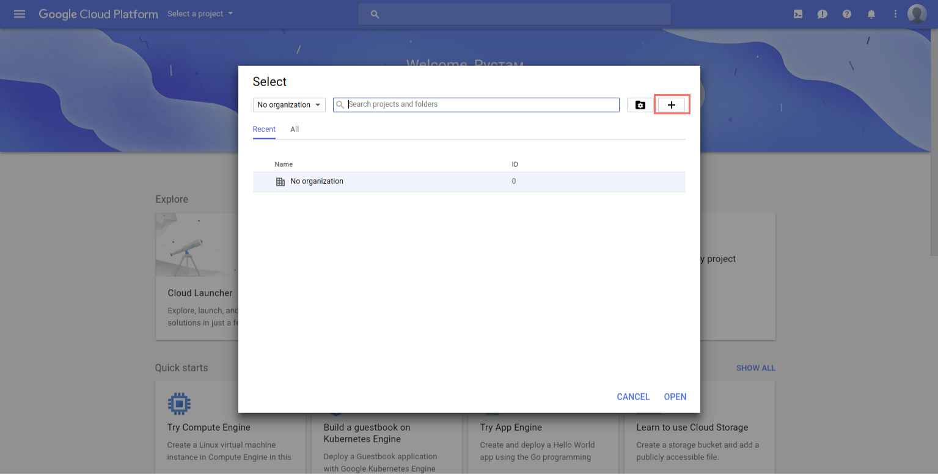Click the ID column header
938x474 pixels.
515,164
